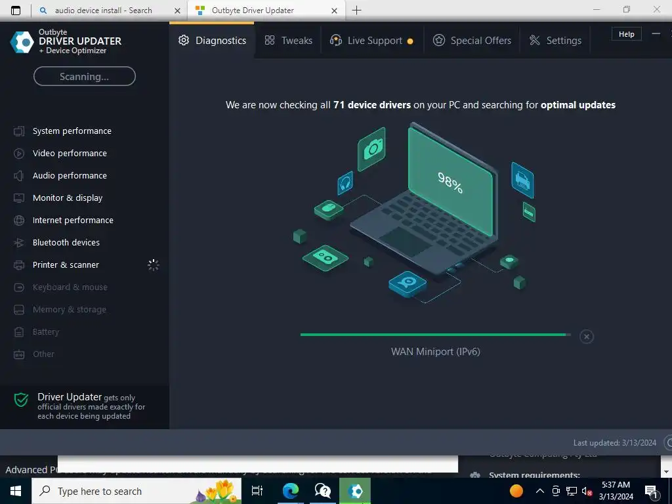
Task: Click the Windows Start button
Action: click(x=16, y=491)
